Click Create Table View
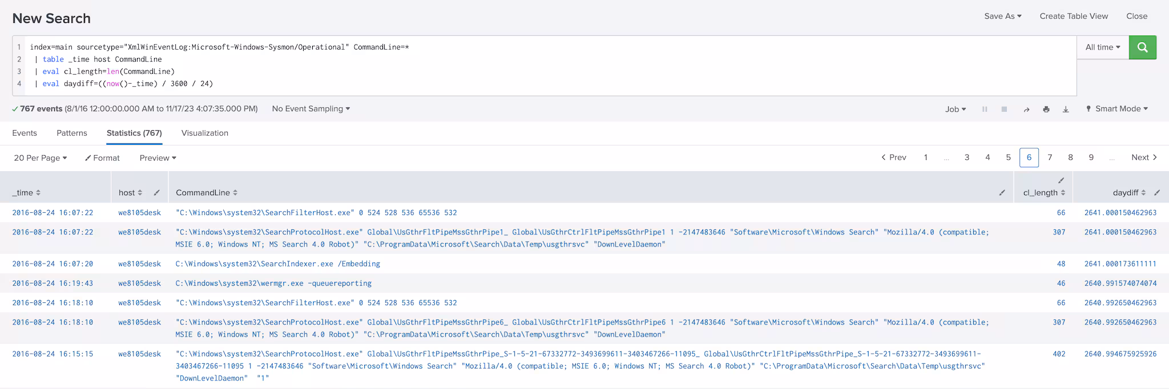 coord(1074,16)
